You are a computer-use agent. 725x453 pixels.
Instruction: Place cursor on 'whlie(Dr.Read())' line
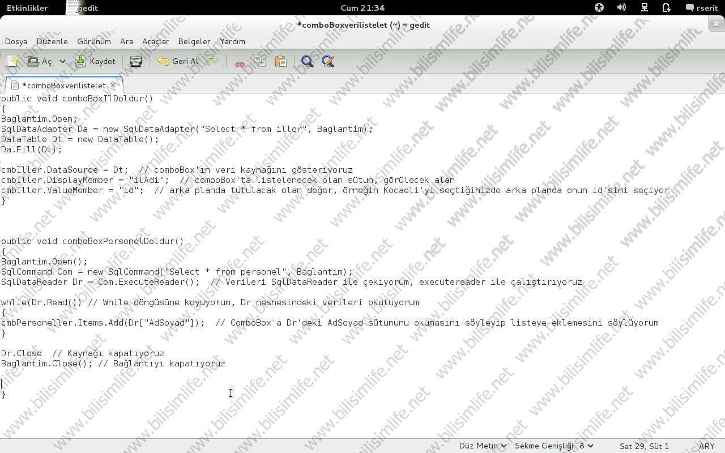(210, 302)
